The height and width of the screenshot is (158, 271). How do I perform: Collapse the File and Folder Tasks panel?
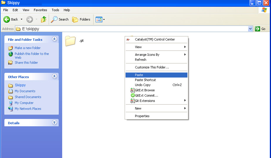coord(55,39)
